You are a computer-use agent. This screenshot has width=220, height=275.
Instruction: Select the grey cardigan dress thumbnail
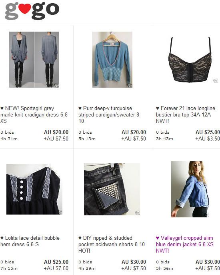click(x=34, y=60)
